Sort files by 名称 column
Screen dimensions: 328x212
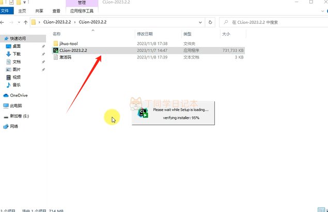56,34
